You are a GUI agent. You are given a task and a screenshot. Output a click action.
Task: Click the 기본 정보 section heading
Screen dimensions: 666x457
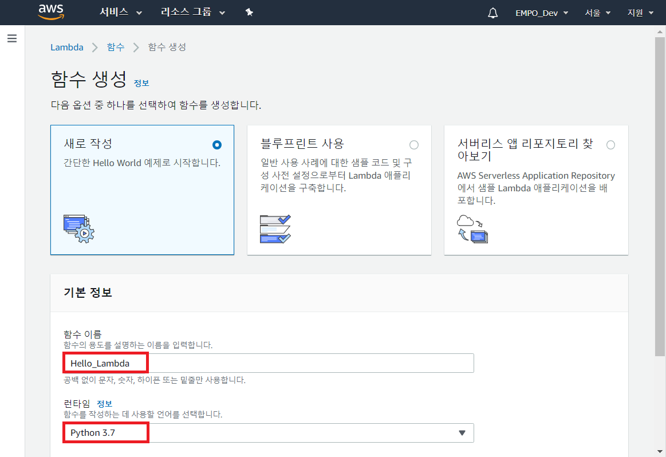[88, 292]
